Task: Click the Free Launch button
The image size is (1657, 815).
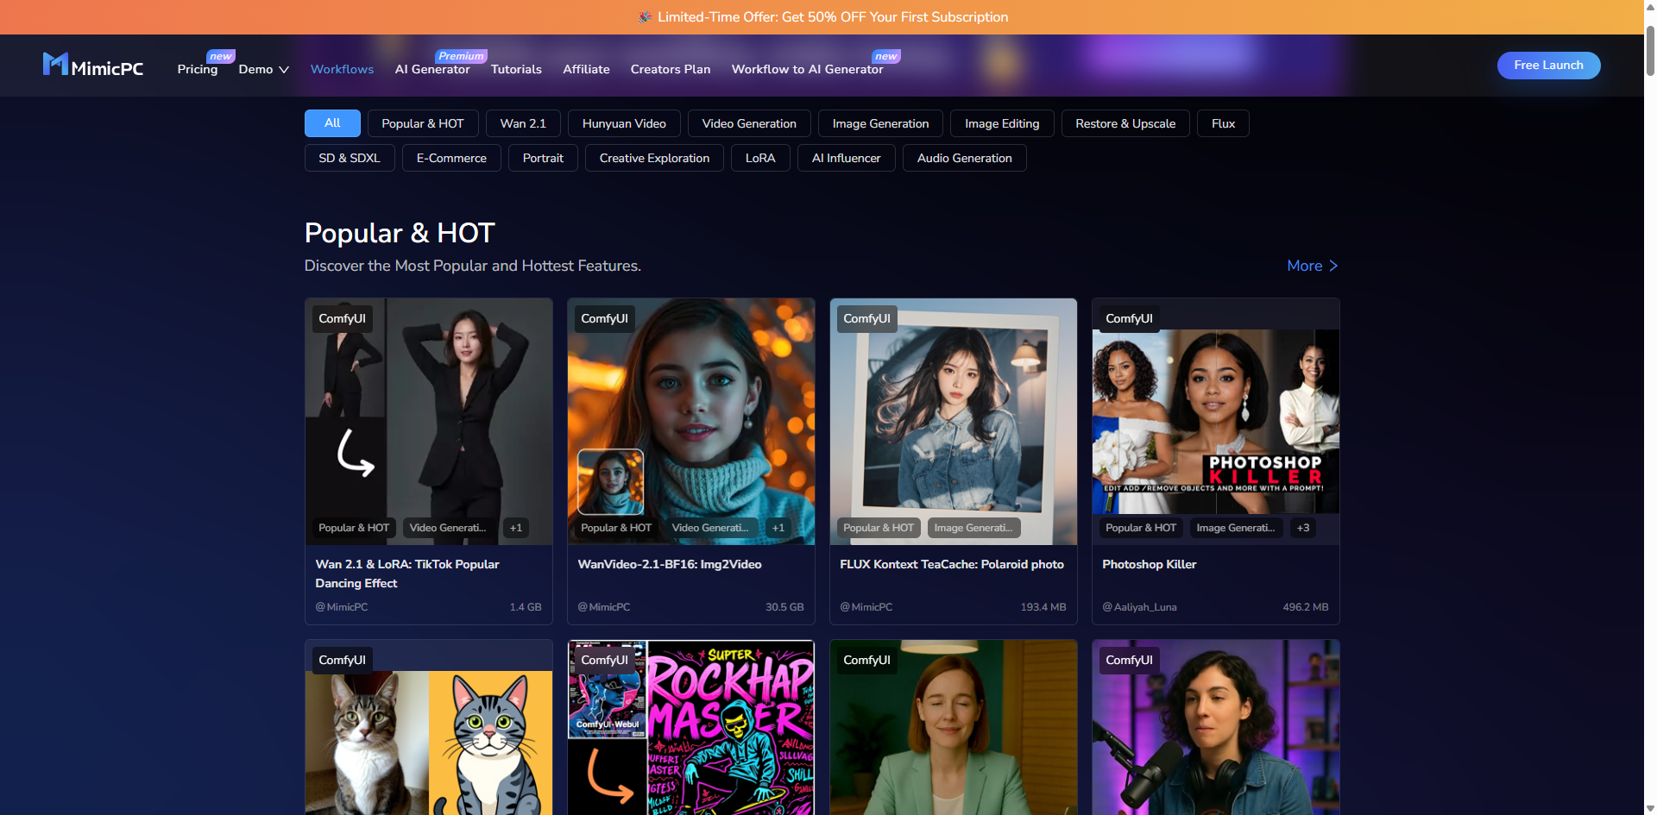Action: coord(1548,66)
